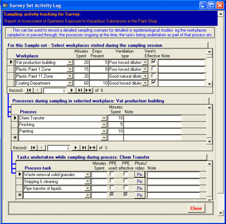Select the new task row asterisk selector
This screenshot has width=226, height=224.
pos(19,195)
